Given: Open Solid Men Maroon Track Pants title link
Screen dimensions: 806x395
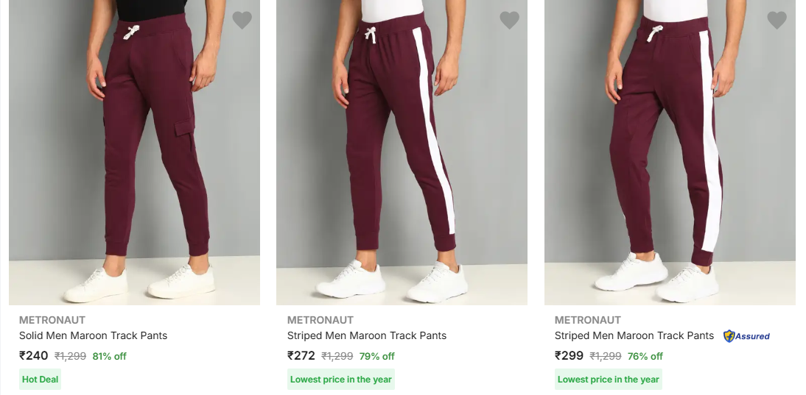Looking at the screenshot, I should pos(93,335).
